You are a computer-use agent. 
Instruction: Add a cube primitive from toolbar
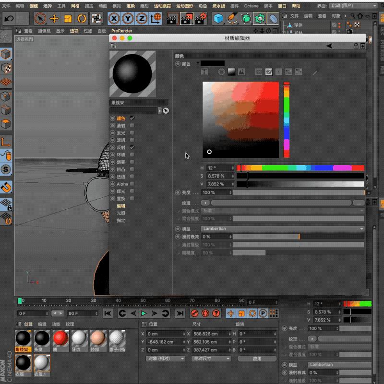tap(219, 19)
